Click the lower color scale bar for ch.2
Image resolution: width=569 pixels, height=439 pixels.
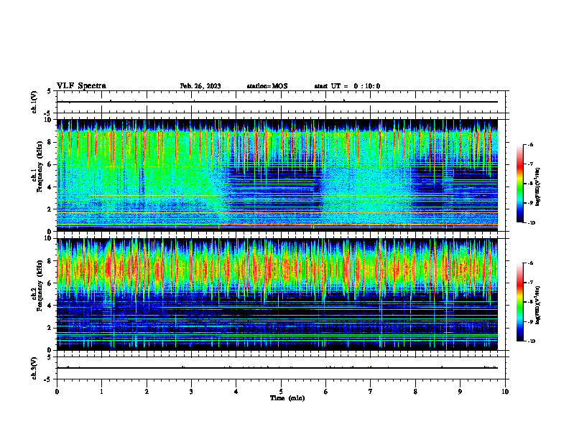pos(520,302)
